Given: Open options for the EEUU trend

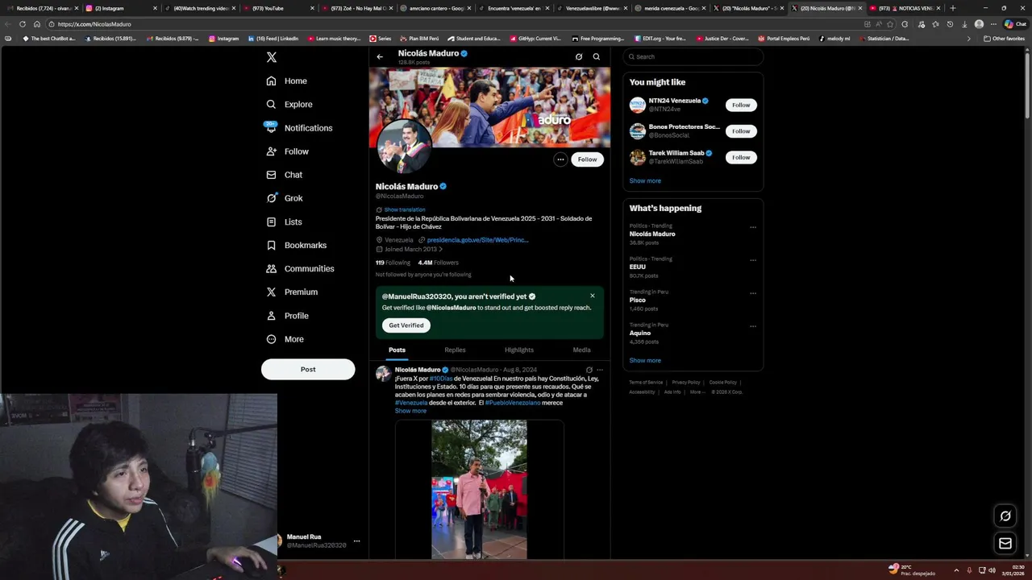Looking at the screenshot, I should (x=753, y=260).
